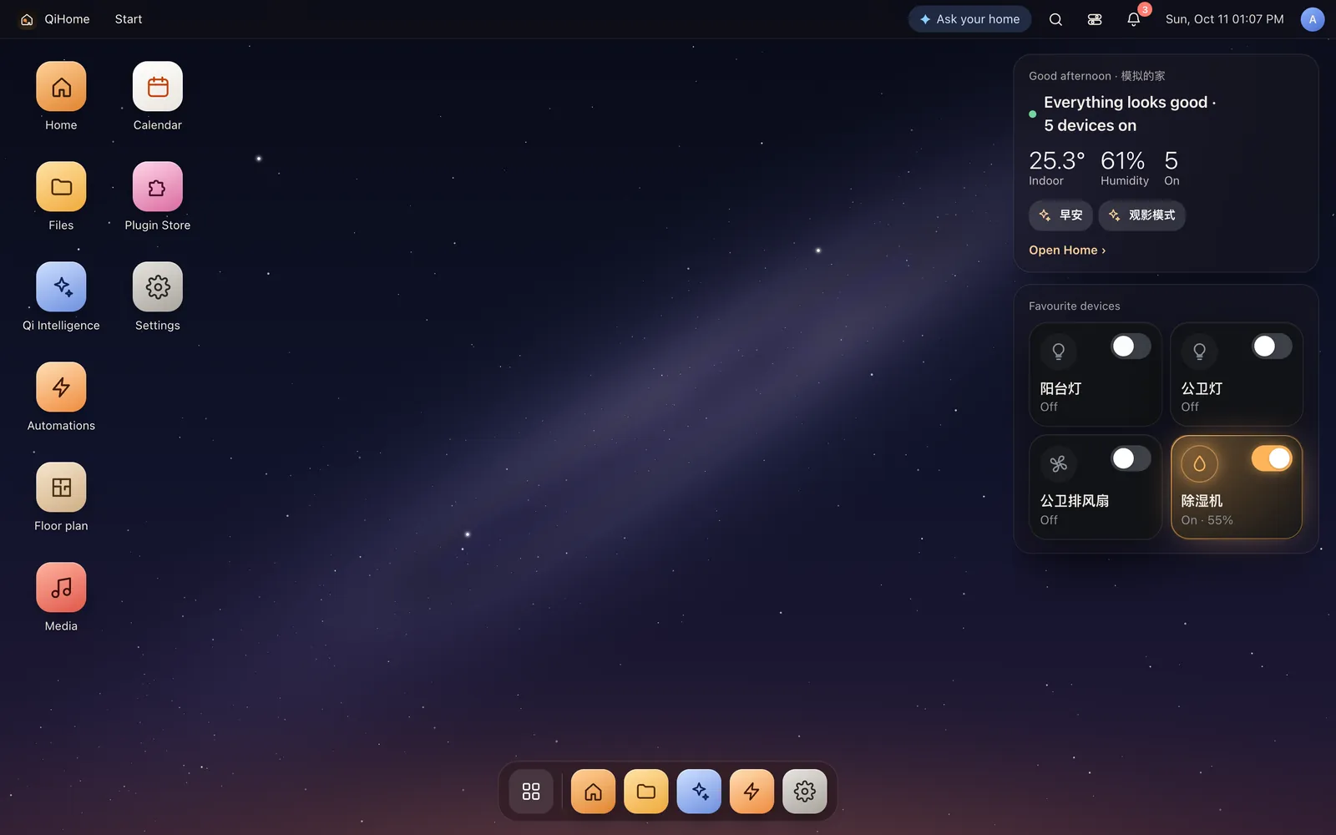Open Automations desktop icon
The image size is (1336, 835).
click(x=61, y=387)
